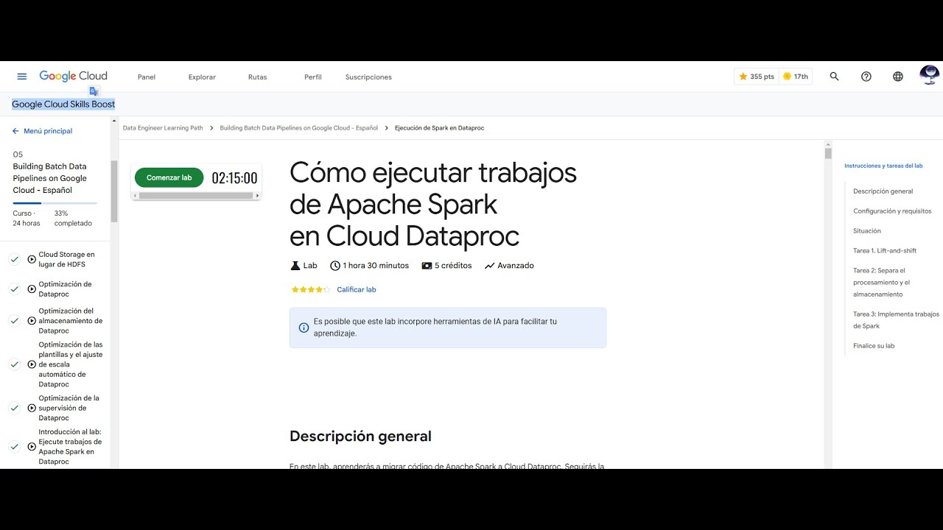This screenshot has width=943, height=530.
Task: Click the Avanzado level trend icon
Action: [x=489, y=266]
